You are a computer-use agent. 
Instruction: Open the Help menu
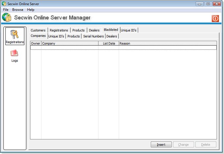pos(31,10)
